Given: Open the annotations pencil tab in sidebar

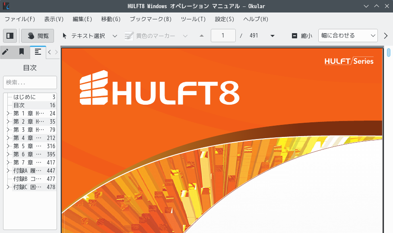Looking at the screenshot, I should coord(5,52).
